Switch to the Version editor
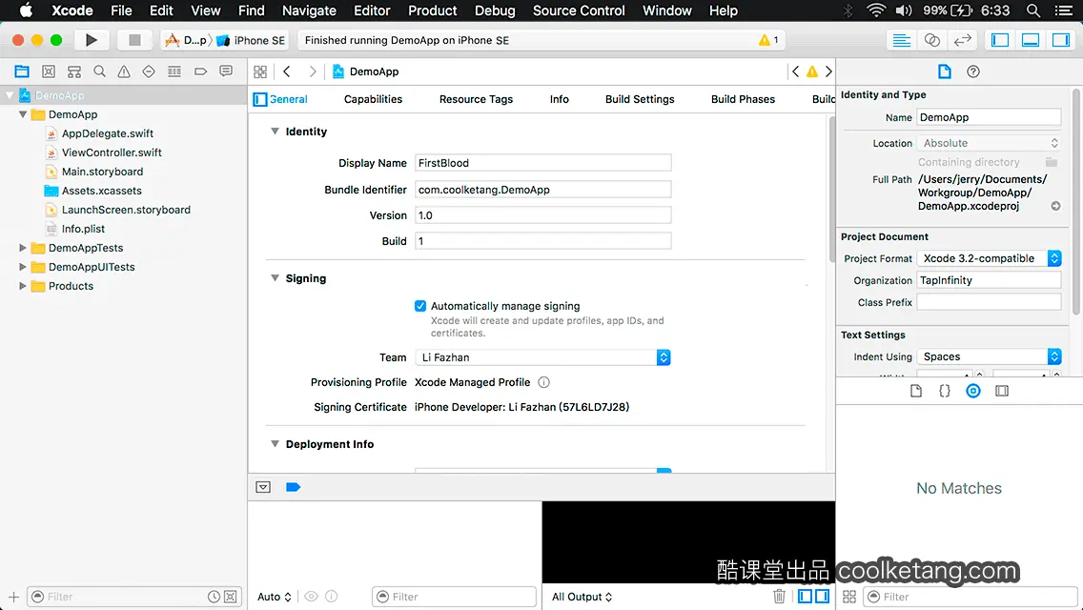This screenshot has height=610, width=1083. point(962,40)
